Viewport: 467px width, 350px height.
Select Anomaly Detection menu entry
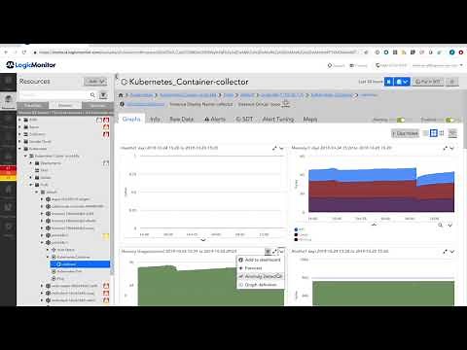pos(261,276)
